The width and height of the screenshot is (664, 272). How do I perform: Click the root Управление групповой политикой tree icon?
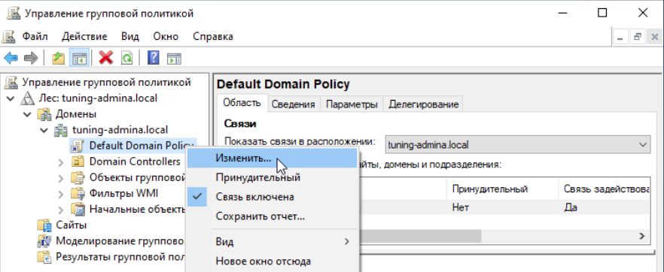[x=11, y=83]
